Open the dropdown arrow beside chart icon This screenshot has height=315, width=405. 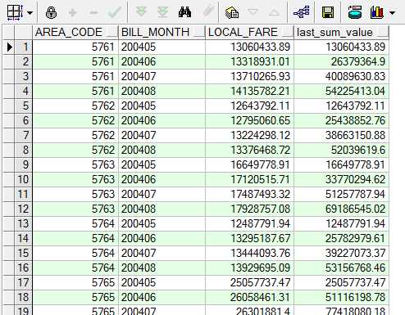[x=392, y=12]
